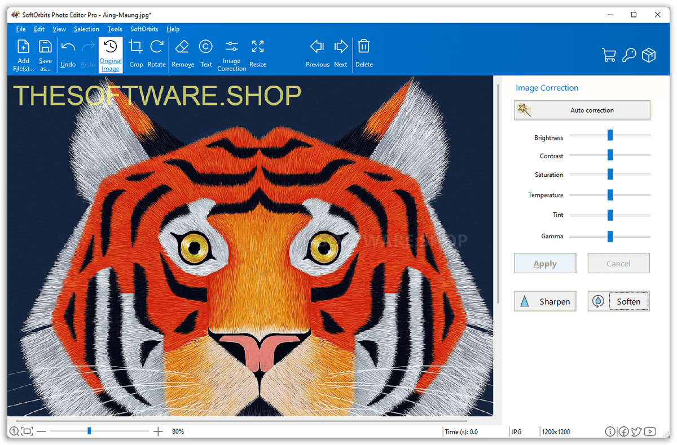
Task: Click the Gamma slider handle
Action: tap(610, 237)
